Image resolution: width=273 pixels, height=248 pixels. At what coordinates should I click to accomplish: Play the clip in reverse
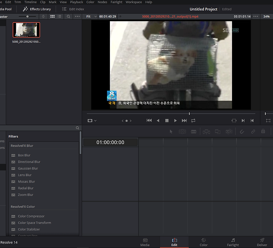(158, 121)
